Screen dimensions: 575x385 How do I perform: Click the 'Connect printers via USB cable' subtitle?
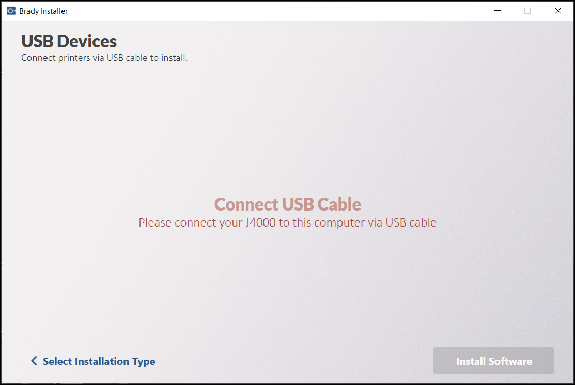point(104,58)
